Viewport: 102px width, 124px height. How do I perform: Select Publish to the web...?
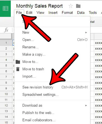[52, 113]
